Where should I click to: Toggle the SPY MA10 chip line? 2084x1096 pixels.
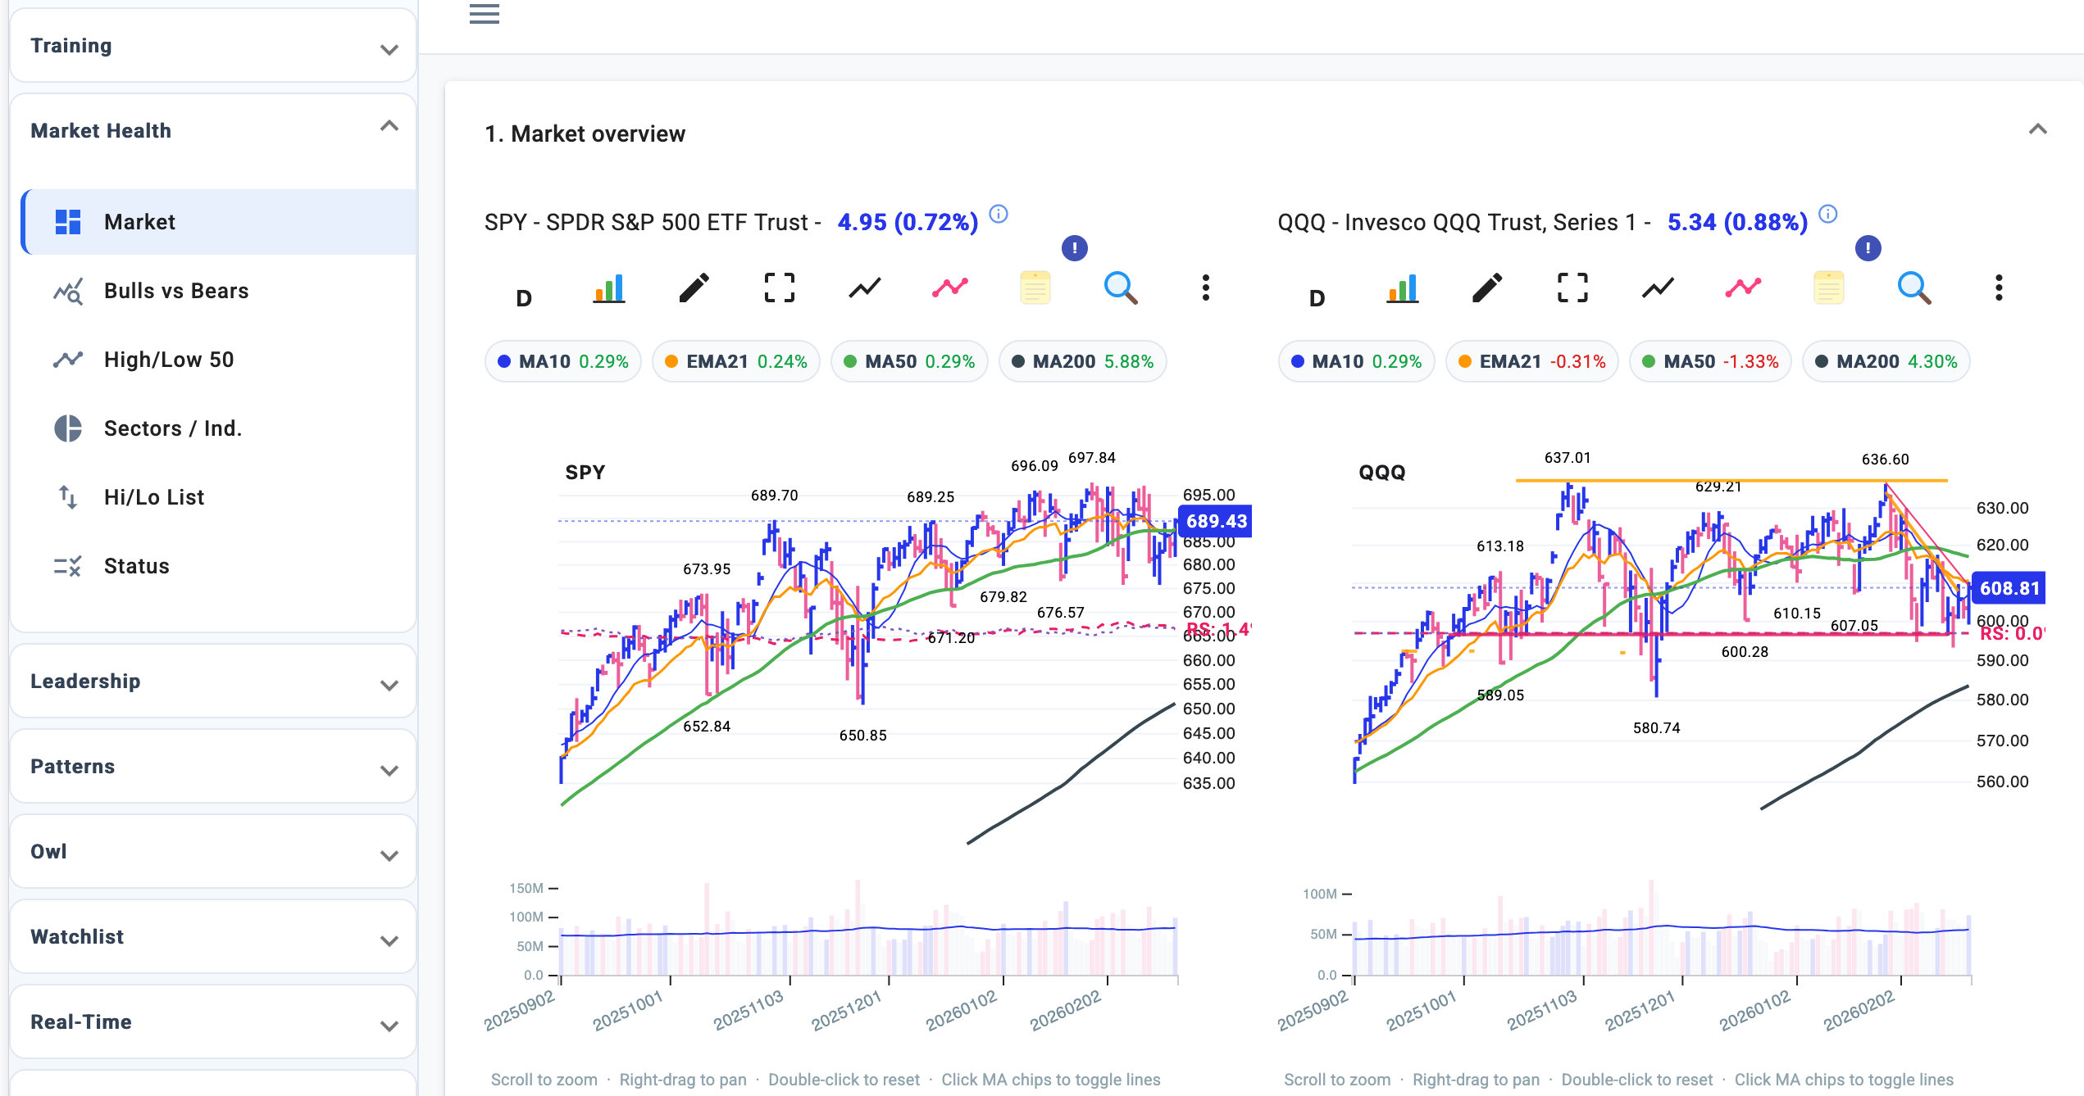click(563, 361)
